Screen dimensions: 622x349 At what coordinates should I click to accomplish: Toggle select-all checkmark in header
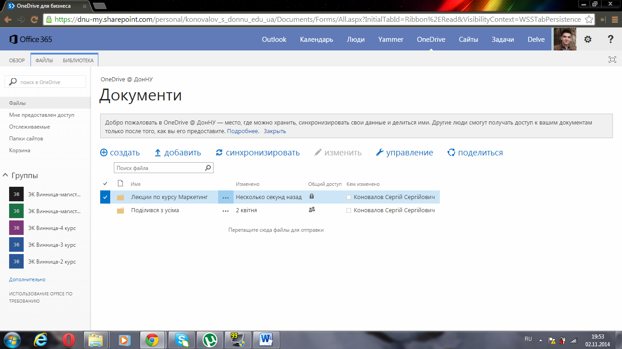tap(105, 184)
